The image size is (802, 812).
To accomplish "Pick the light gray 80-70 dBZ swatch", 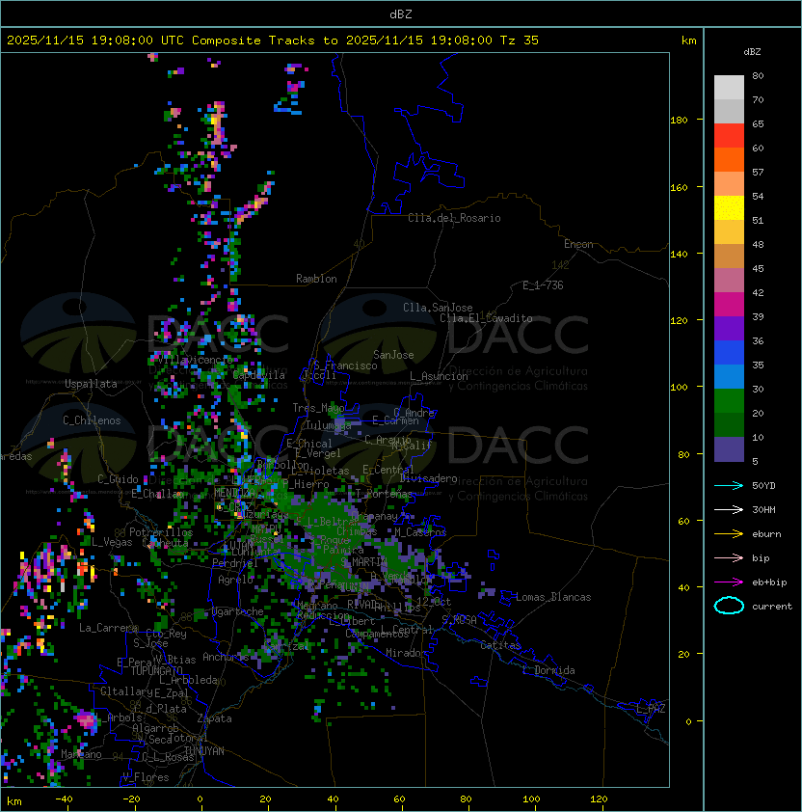I will click(729, 87).
